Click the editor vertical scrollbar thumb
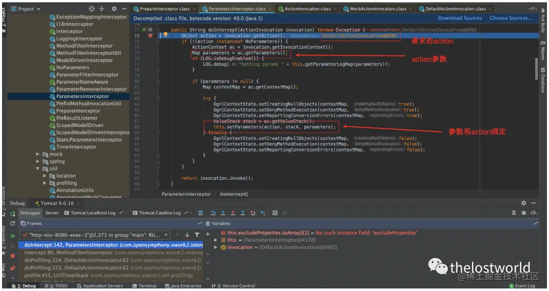This screenshot has height=291, width=549. pyautogui.click(x=536, y=69)
